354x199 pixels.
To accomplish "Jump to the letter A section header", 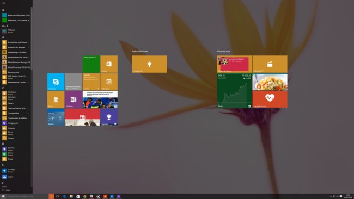I will pos(3,37).
